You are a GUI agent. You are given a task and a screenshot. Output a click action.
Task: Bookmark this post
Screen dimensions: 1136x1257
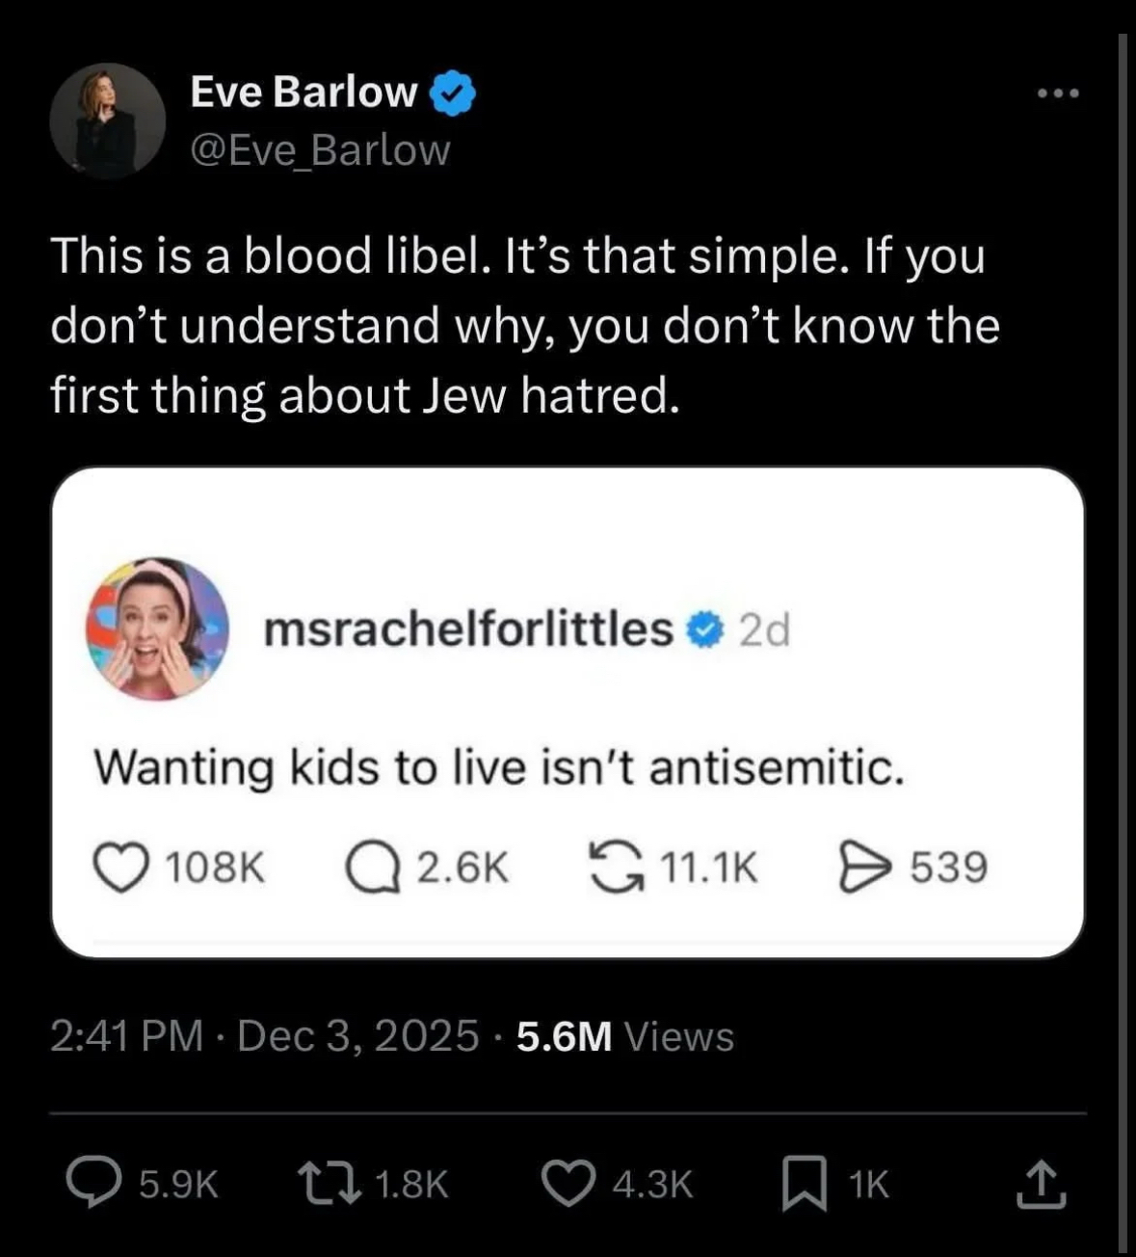[x=805, y=1184]
